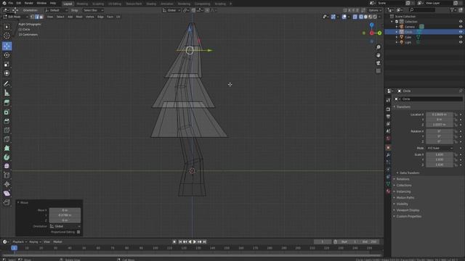
Task: Enable face select mode
Action: pyautogui.click(x=41, y=17)
